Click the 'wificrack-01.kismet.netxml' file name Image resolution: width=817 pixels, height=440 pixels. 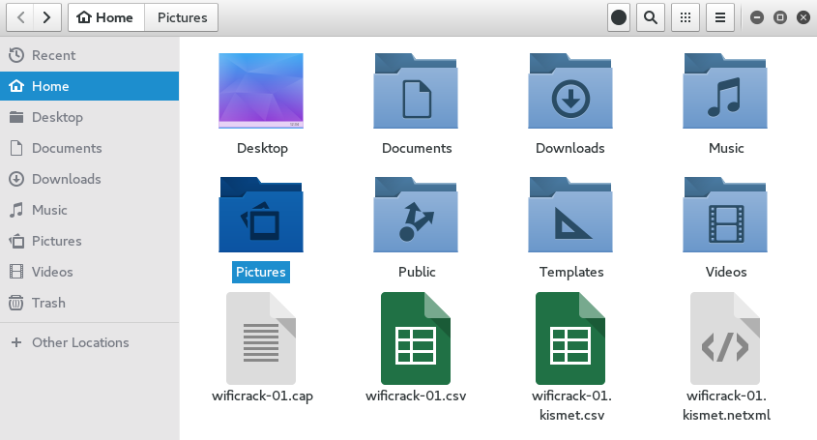point(726,405)
